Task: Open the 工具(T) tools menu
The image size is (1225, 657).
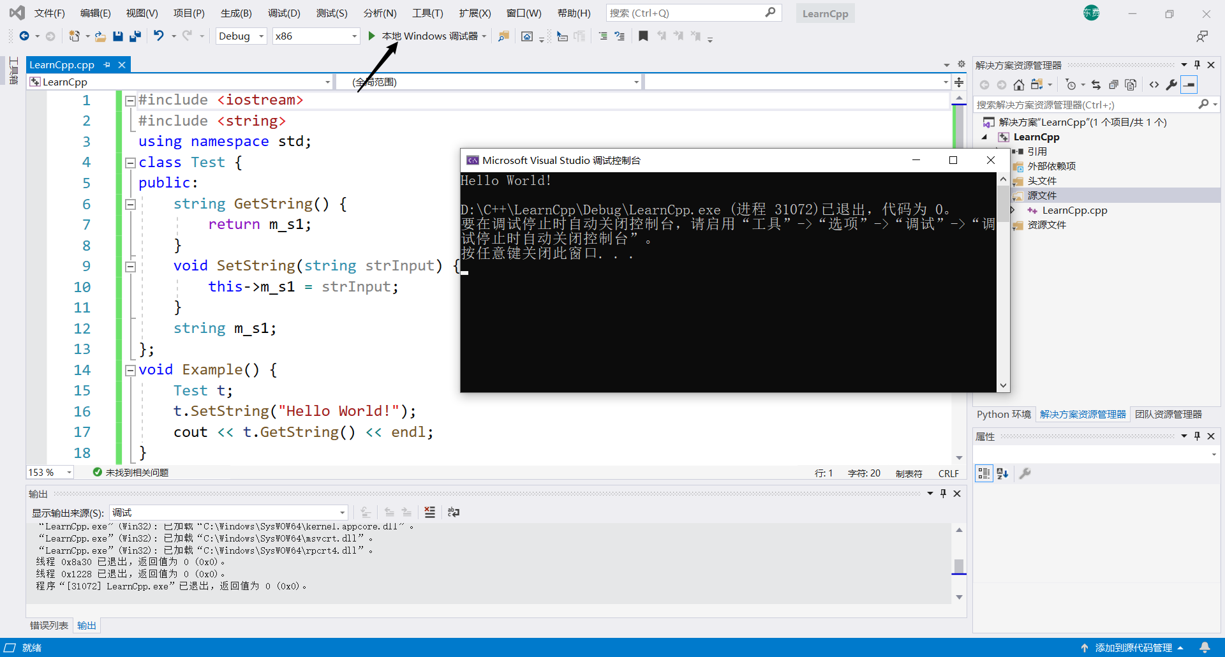Action: [x=427, y=13]
